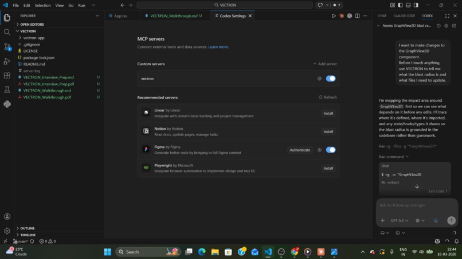This screenshot has width=462, height=259.
Task: Add attachment with plus icon in Codex input
Action: pos(382,221)
